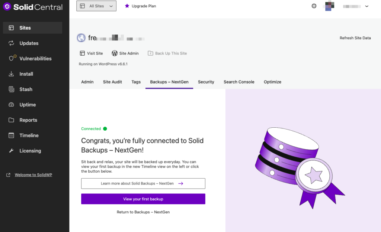Screen dimensions: 381x232
Task: Open Licensing wrench icon
Action: click(12, 151)
